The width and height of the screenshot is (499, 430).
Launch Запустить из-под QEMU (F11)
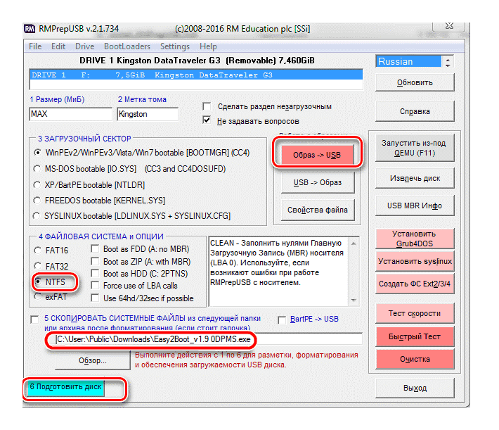click(x=415, y=148)
